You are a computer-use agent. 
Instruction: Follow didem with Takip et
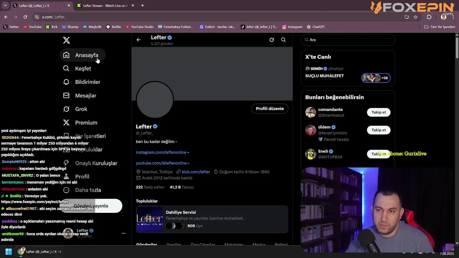click(379, 130)
